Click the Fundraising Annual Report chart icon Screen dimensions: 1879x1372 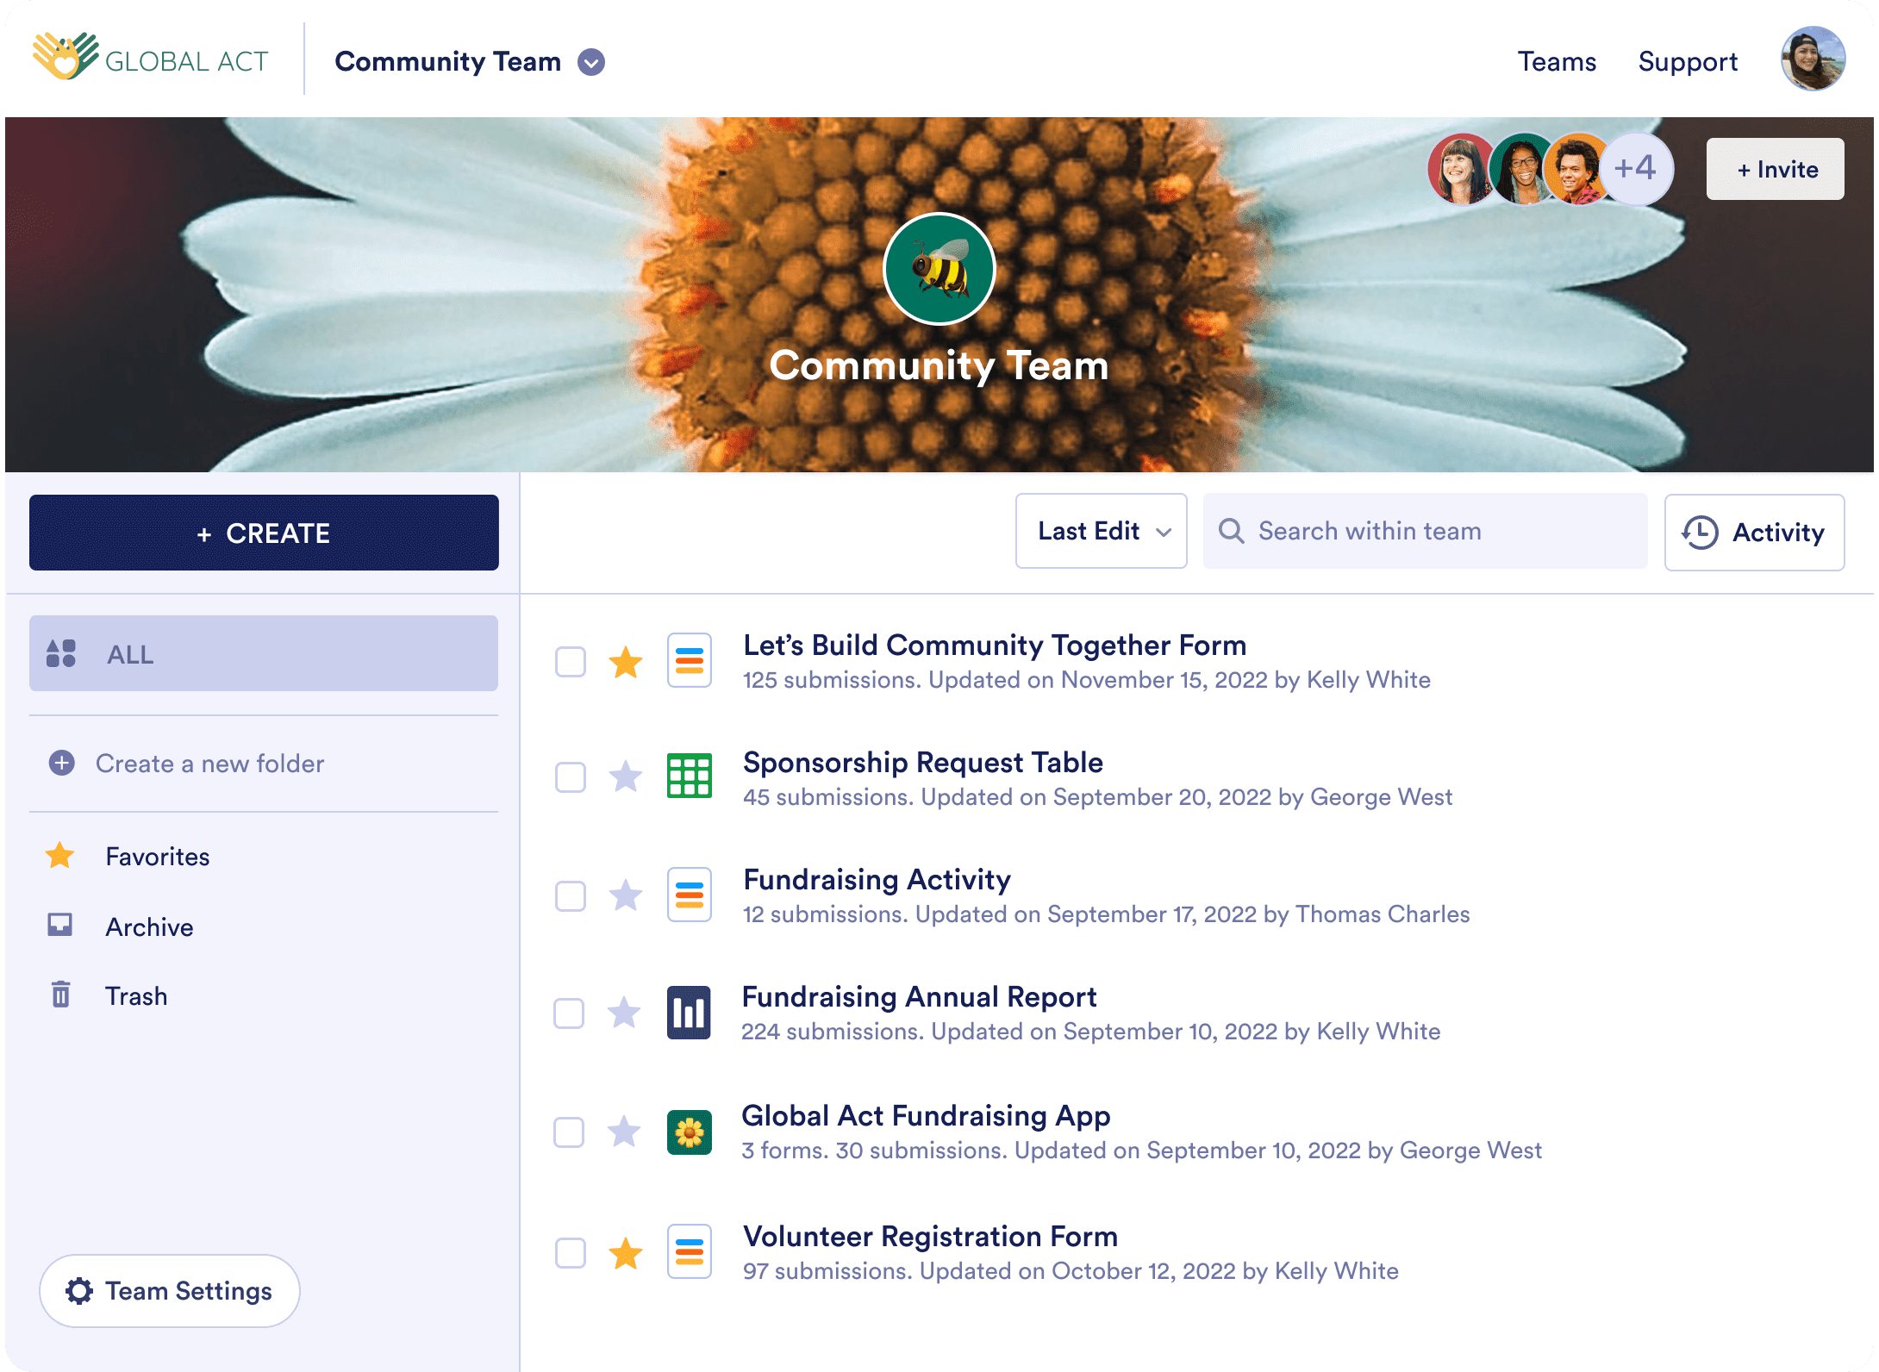(689, 1013)
